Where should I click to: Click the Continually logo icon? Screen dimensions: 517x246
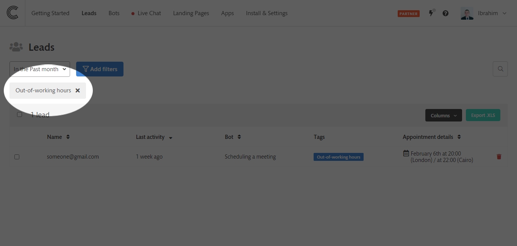click(x=12, y=13)
